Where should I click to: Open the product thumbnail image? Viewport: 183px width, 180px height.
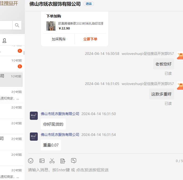tap(51, 26)
